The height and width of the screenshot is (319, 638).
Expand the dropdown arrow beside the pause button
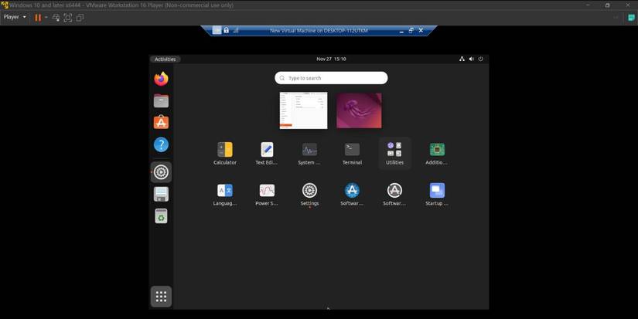pos(46,18)
